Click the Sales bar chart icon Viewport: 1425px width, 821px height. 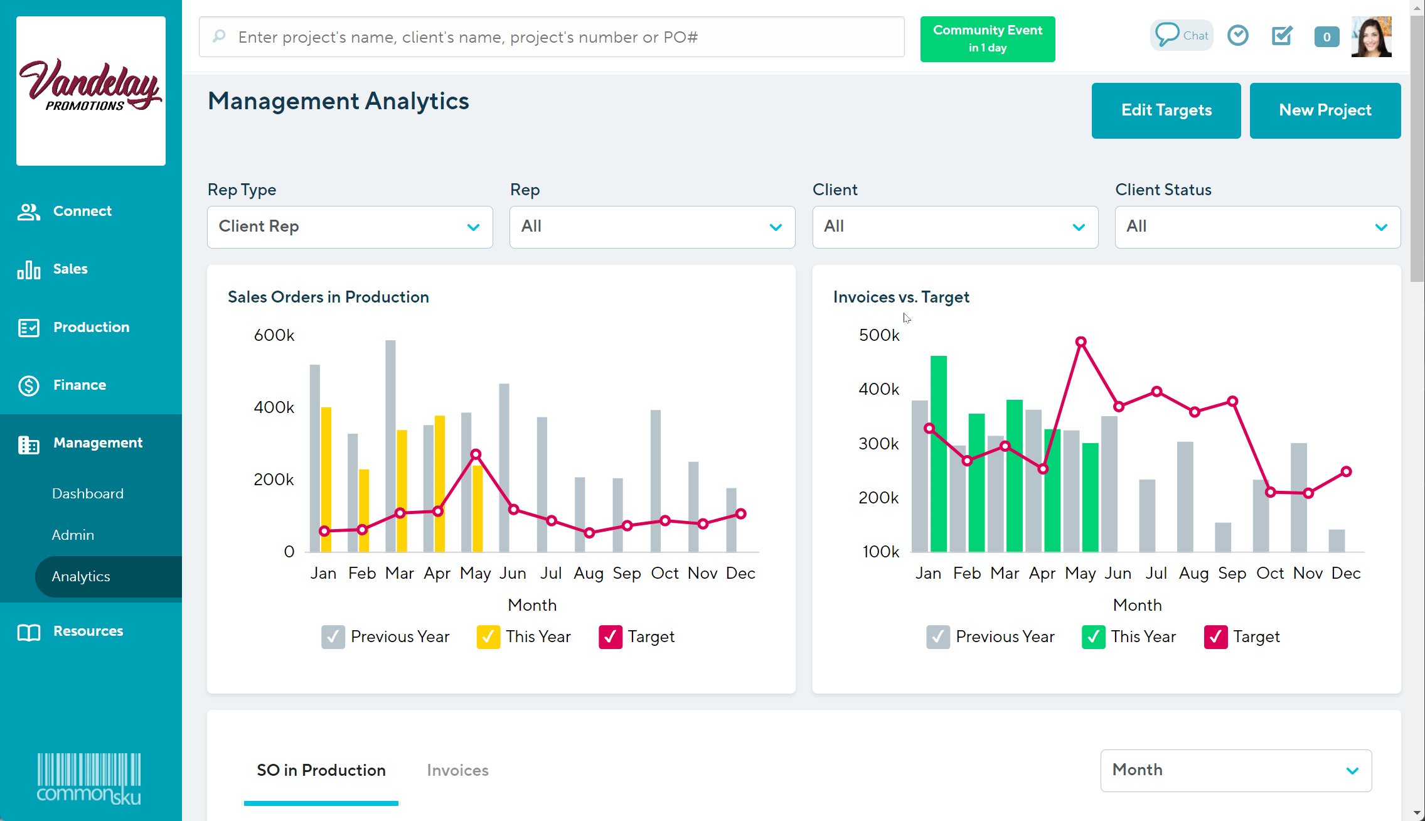pyautogui.click(x=29, y=269)
